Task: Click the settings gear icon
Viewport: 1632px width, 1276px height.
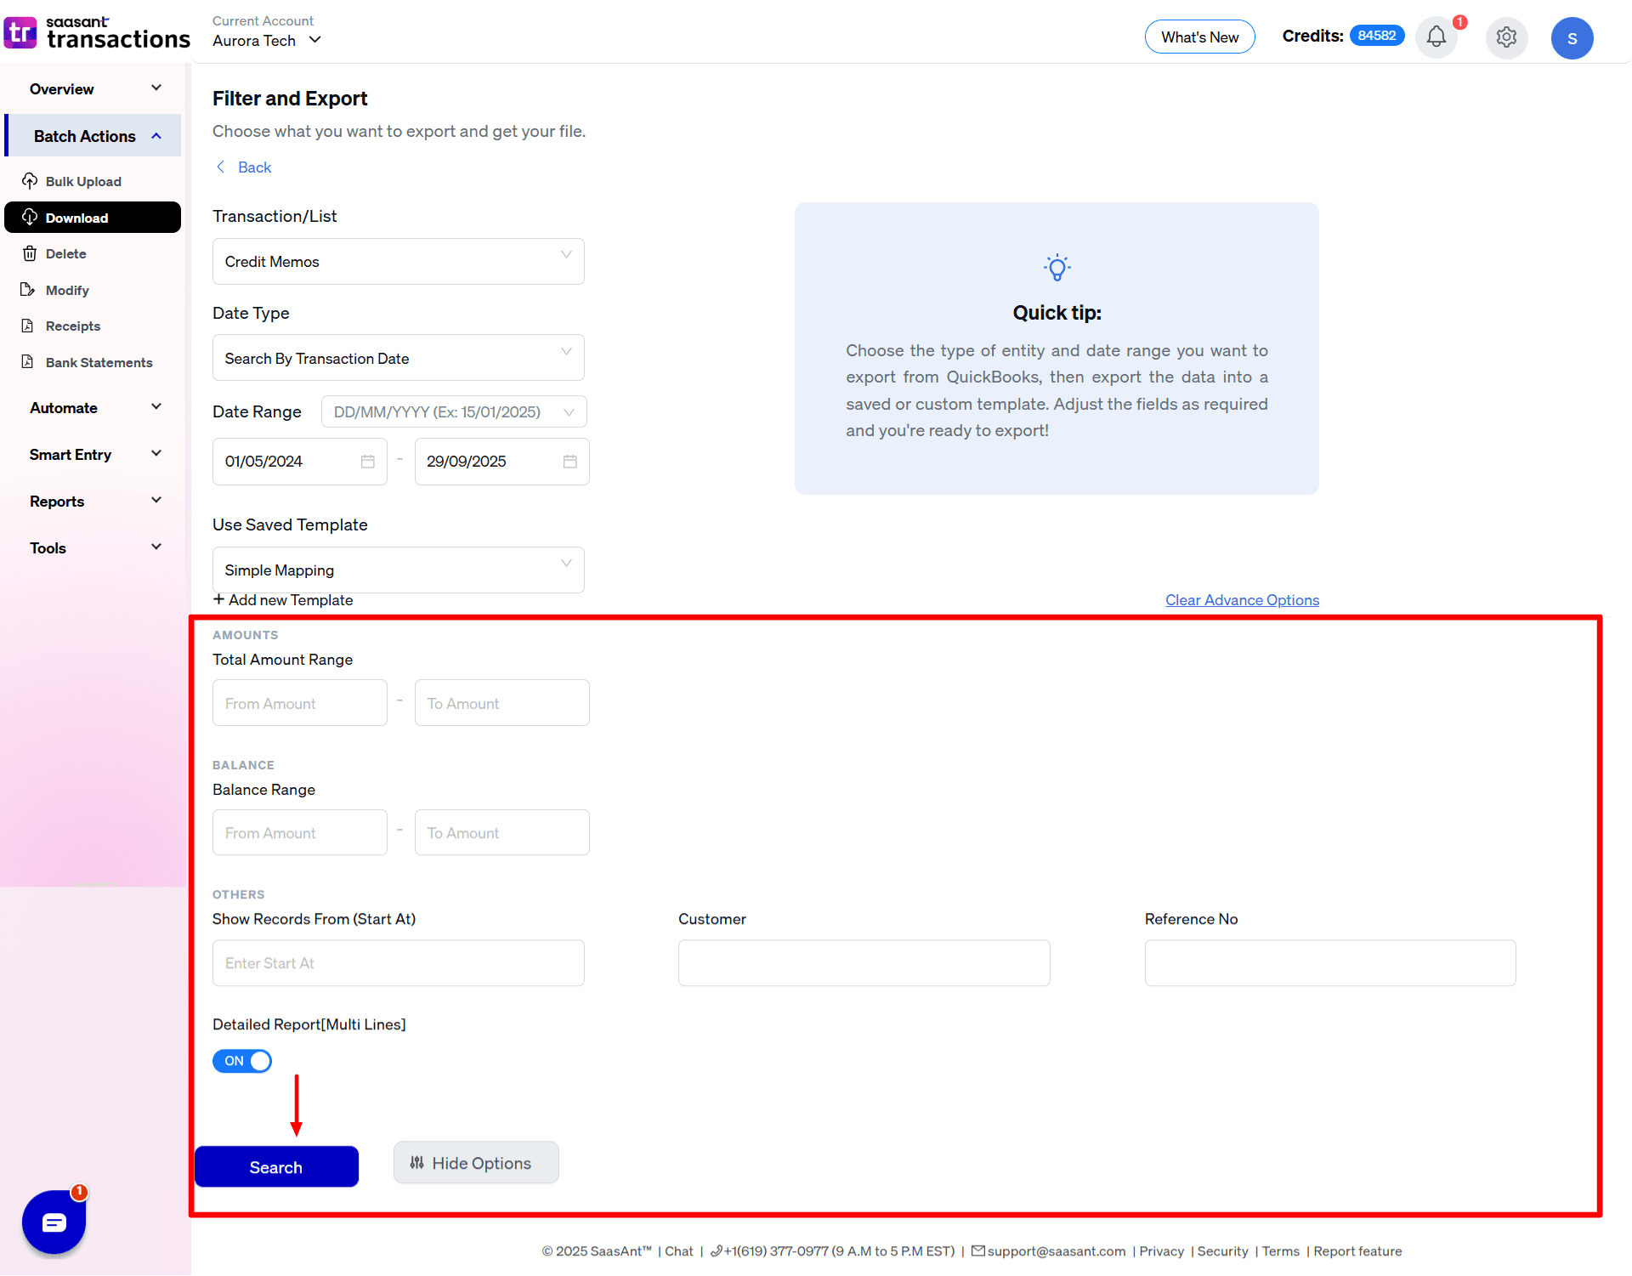Action: pyautogui.click(x=1506, y=37)
